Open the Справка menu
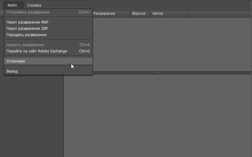 pos(34,5)
